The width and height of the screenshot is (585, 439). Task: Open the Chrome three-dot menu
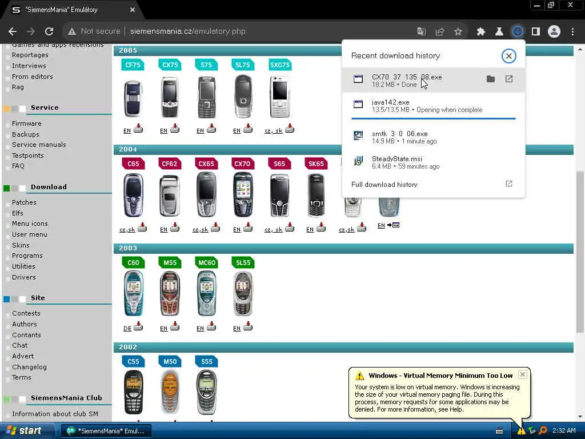[572, 32]
